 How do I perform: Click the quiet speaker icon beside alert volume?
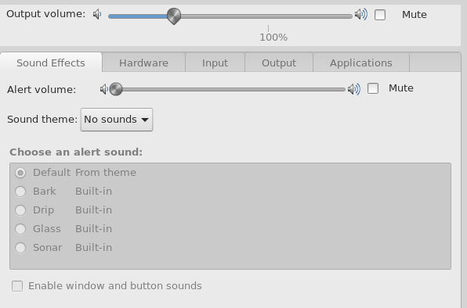103,89
